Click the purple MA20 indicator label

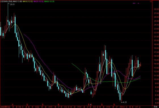[x=39, y=1]
